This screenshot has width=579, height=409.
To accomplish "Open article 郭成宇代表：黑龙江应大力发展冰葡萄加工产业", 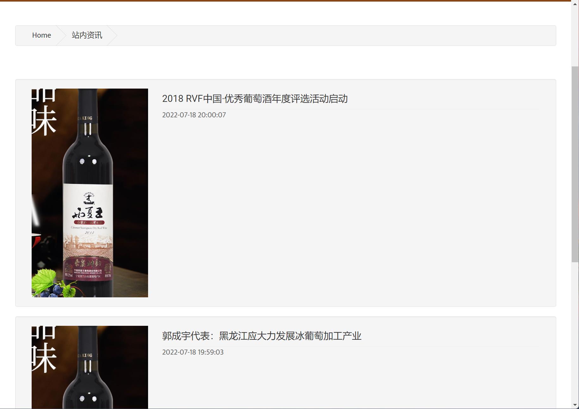I will click(262, 336).
